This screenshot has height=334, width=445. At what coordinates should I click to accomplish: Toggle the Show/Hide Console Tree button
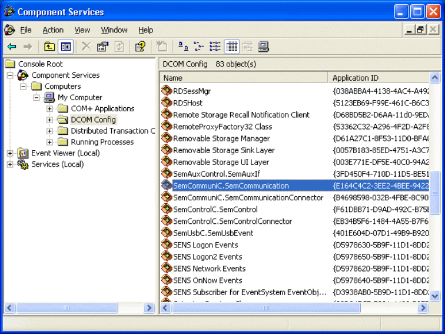[66, 47]
